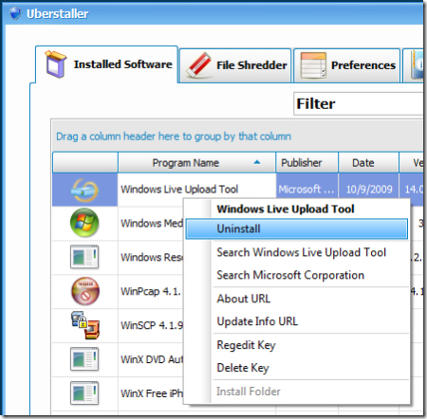Click the Windows Resource program icon
This screenshot has height=419, width=427.
point(84,257)
